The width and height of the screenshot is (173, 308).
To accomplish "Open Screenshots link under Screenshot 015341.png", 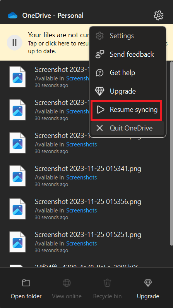I will tap(81, 177).
